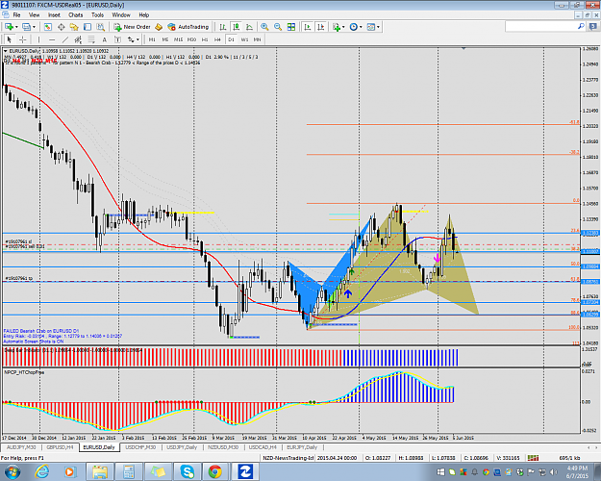
Task: Select the pink down arrow on chart
Action: [437, 258]
